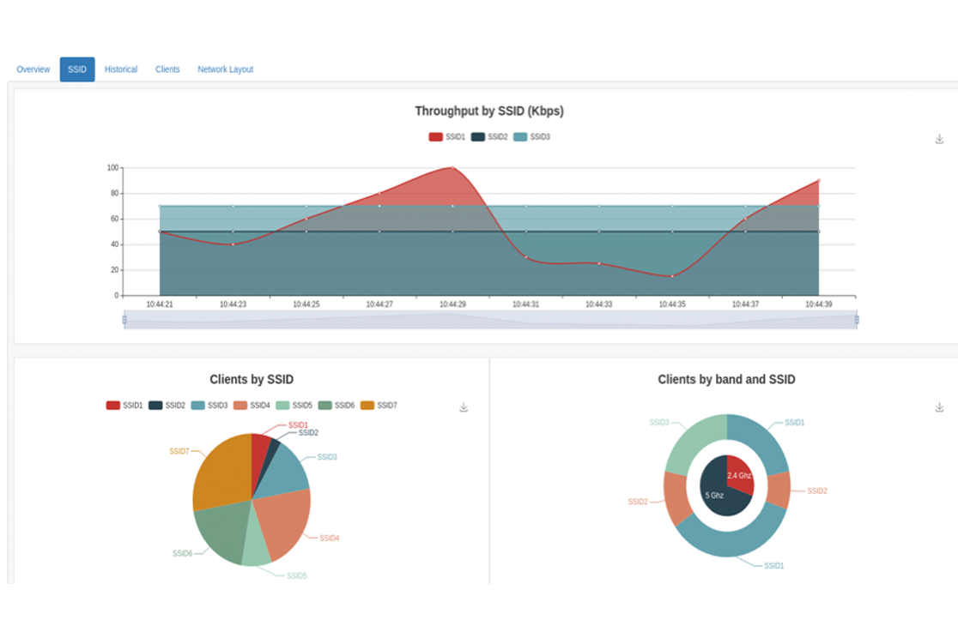Select the active SSID tab
This screenshot has height=638, width=958.
click(77, 69)
